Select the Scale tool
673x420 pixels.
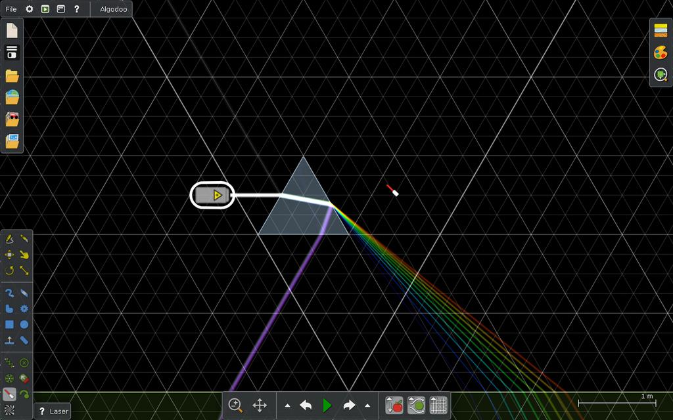(x=24, y=270)
